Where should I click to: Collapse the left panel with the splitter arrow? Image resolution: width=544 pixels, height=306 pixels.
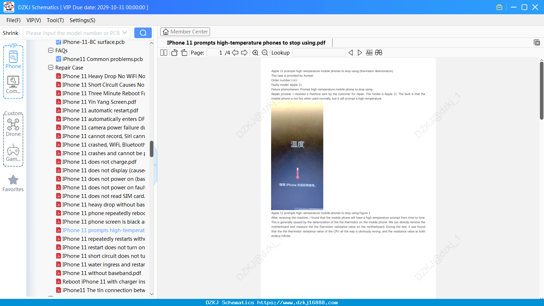tap(155, 165)
